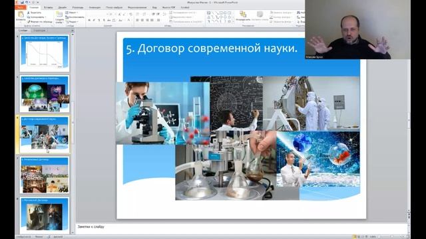The width and height of the screenshot is (426, 239).
Task: Open the Layout (Макет) dropdown
Action: [72, 13]
